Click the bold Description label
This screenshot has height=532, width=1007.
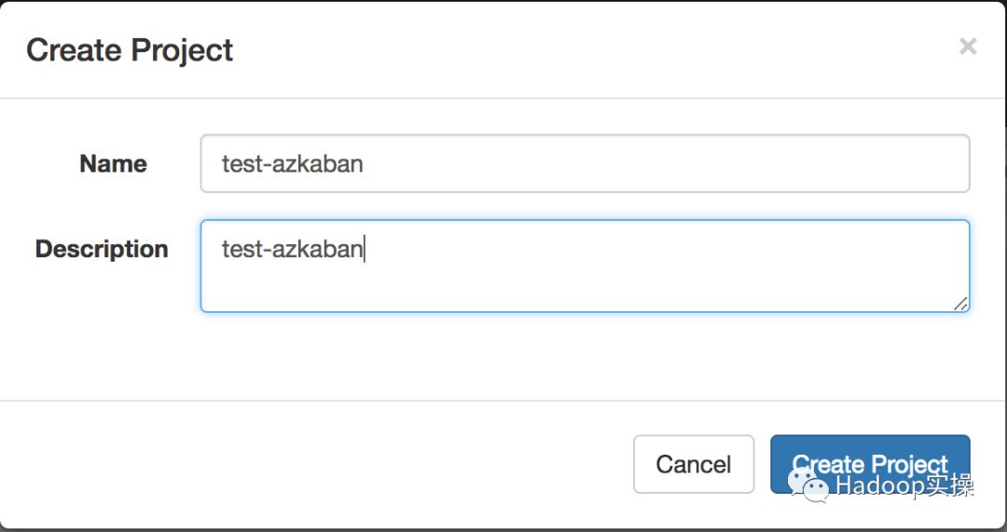click(x=102, y=249)
